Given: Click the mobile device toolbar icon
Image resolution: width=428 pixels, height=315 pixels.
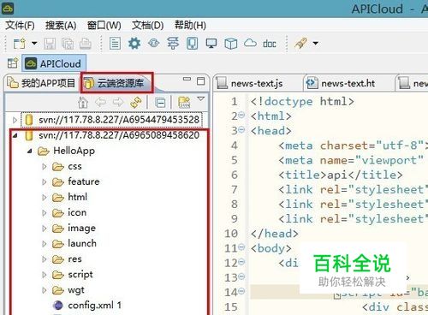Looking at the screenshot, I should (193, 44).
